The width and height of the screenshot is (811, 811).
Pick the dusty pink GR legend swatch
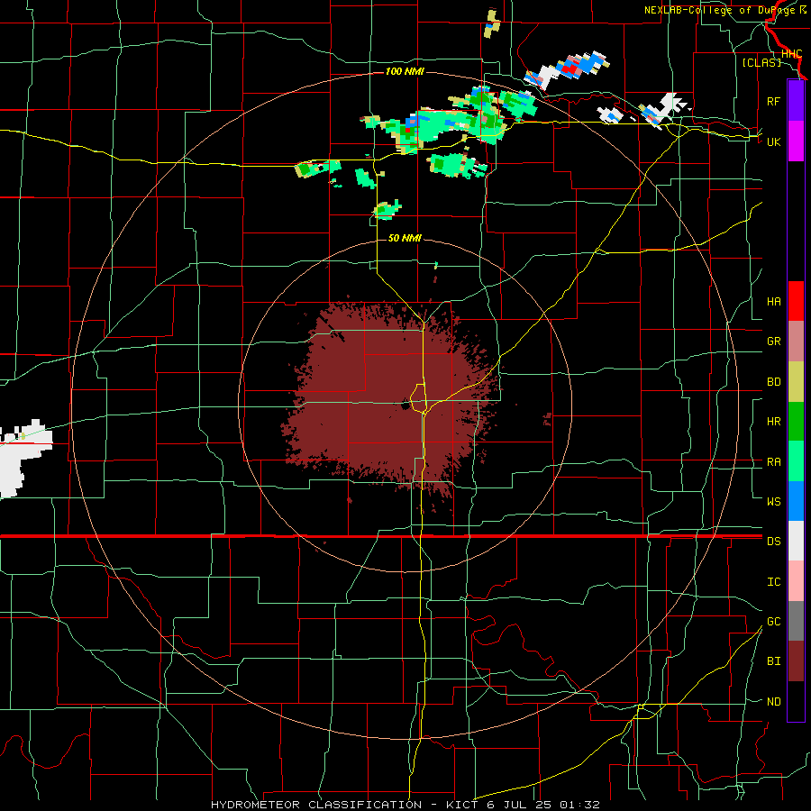(796, 342)
